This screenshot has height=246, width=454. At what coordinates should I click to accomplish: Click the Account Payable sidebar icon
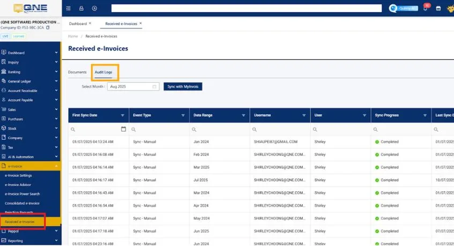click(4, 99)
